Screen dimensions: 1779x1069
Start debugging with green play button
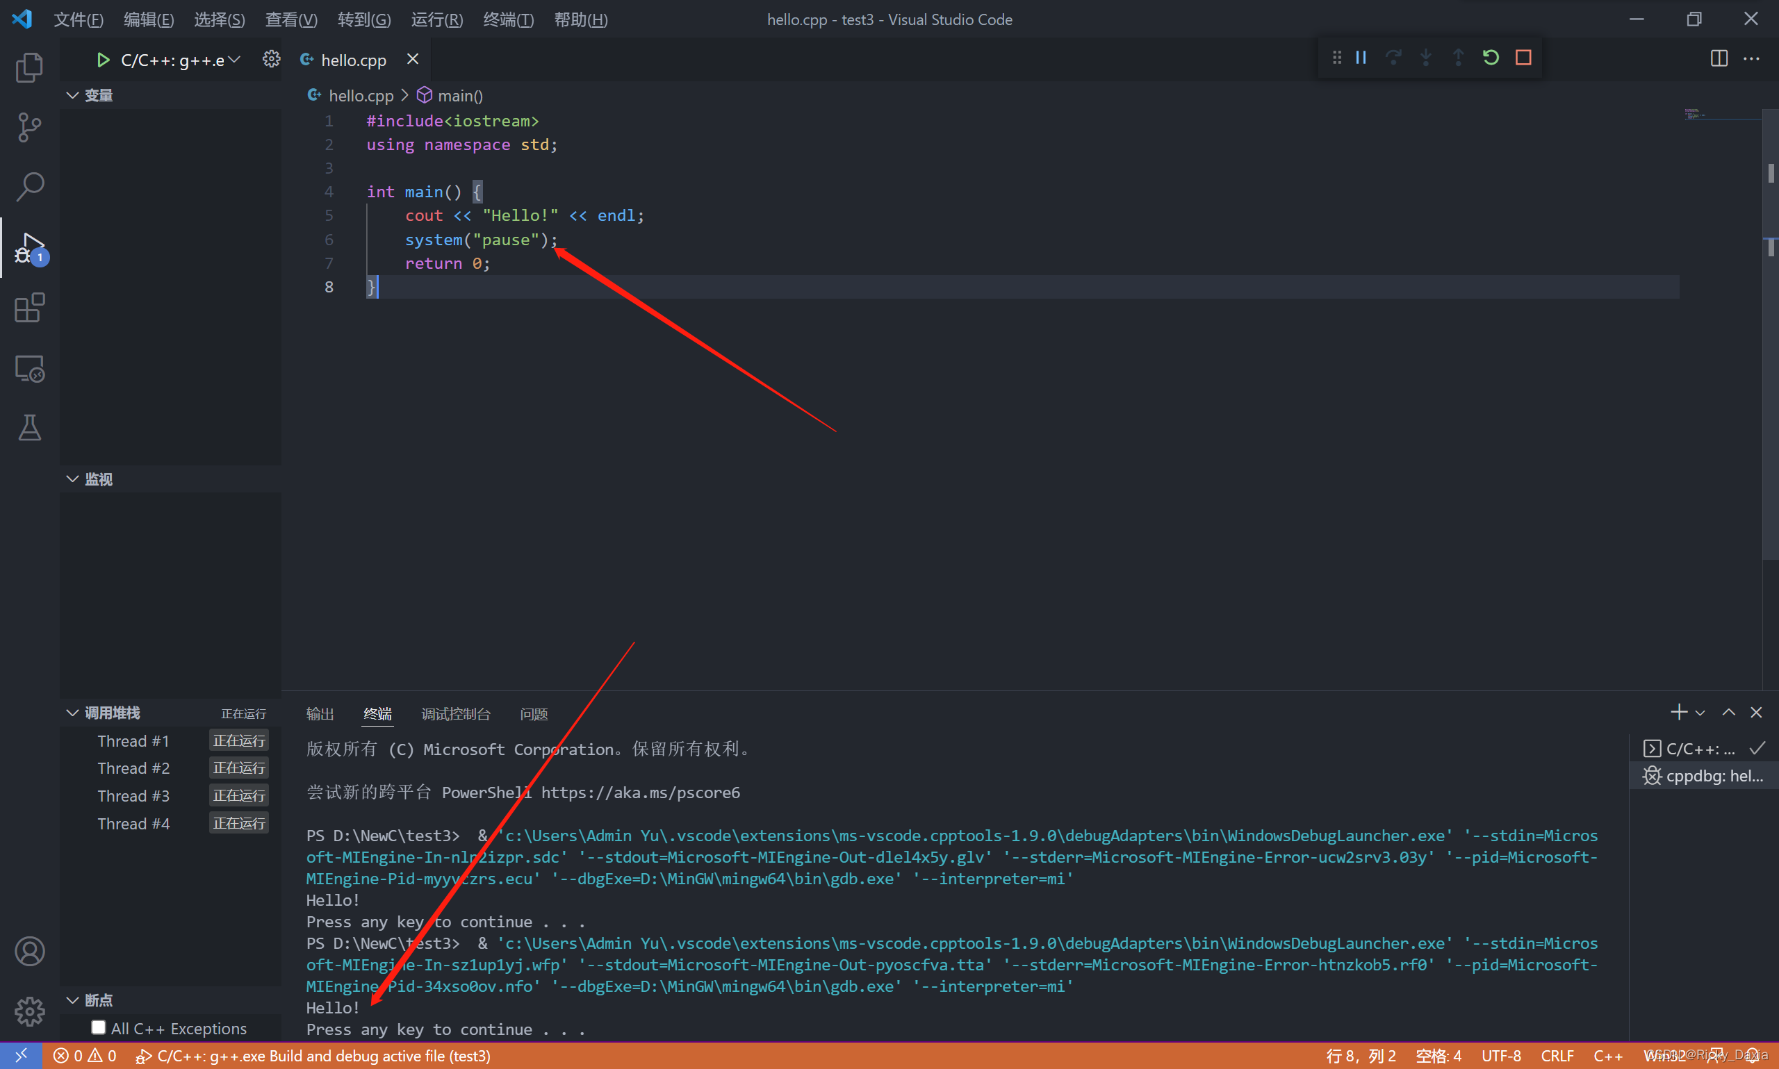point(103,60)
